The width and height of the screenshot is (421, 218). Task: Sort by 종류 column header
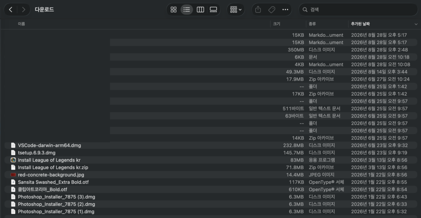coord(312,24)
